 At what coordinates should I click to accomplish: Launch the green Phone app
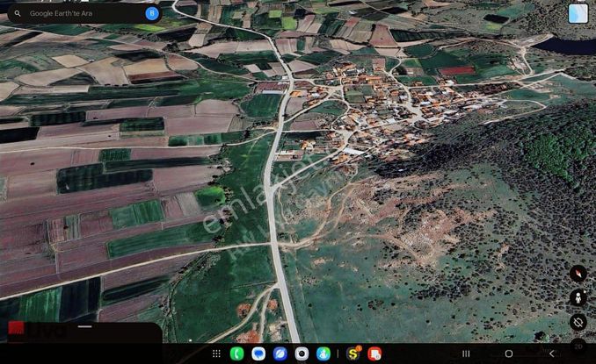click(x=236, y=353)
